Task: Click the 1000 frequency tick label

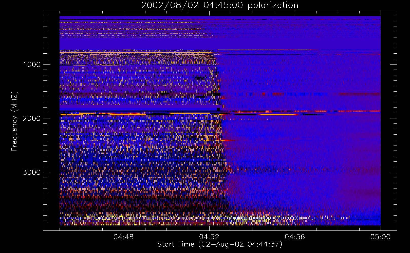Action: [x=32, y=65]
